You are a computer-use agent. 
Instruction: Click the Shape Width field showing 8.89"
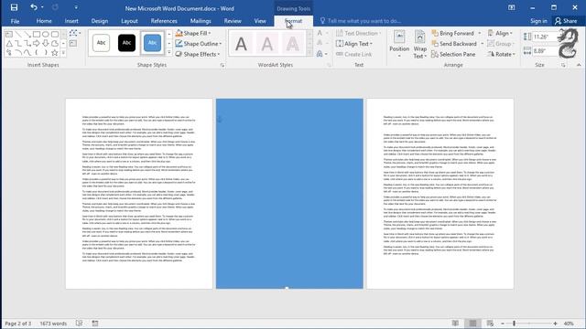(545, 51)
